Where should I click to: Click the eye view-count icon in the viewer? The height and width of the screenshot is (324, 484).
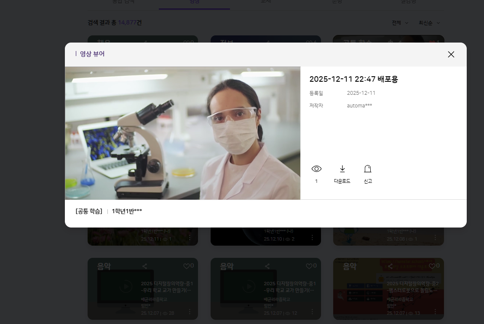pos(316,169)
